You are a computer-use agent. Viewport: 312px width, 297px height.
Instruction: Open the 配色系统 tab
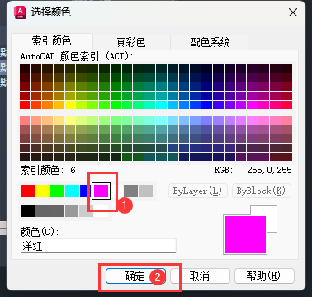click(210, 42)
